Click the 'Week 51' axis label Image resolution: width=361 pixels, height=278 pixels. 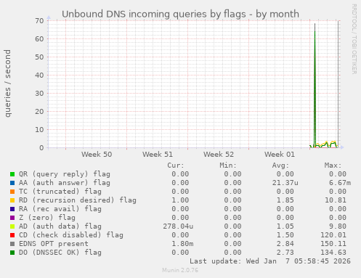click(158, 155)
